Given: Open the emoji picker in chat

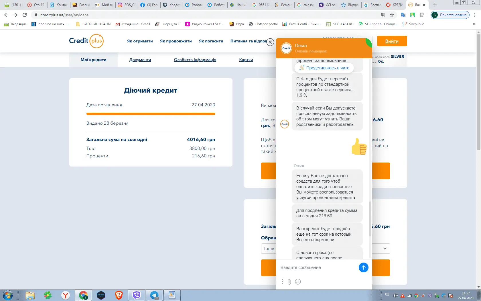Looking at the screenshot, I should (298, 282).
